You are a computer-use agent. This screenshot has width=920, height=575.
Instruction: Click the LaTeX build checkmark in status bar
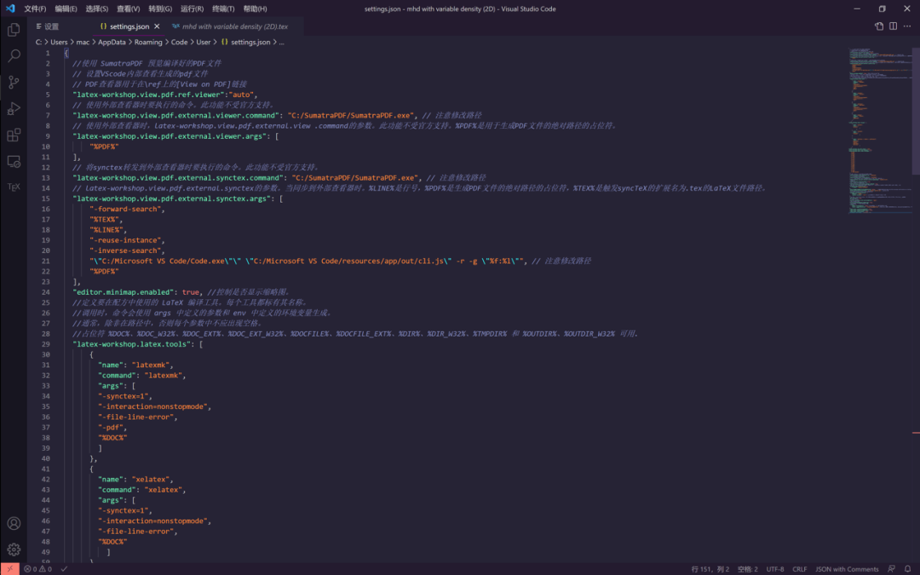64,568
